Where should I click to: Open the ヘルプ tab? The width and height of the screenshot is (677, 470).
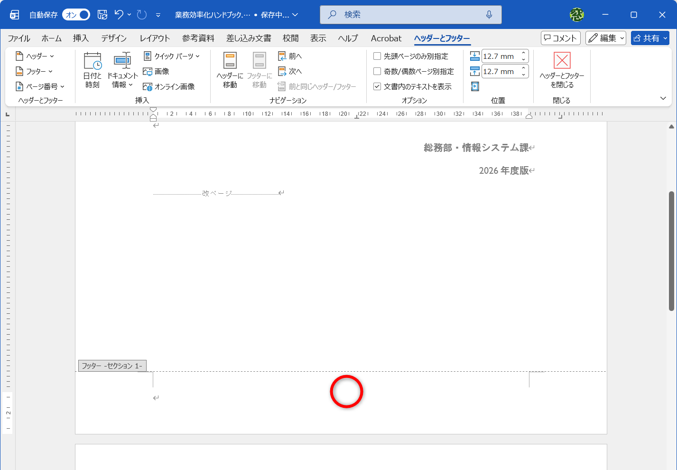click(x=348, y=38)
